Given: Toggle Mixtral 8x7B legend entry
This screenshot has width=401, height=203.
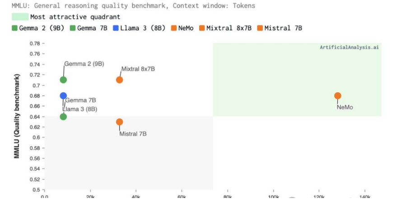Looking at the screenshot, I should [225, 28].
